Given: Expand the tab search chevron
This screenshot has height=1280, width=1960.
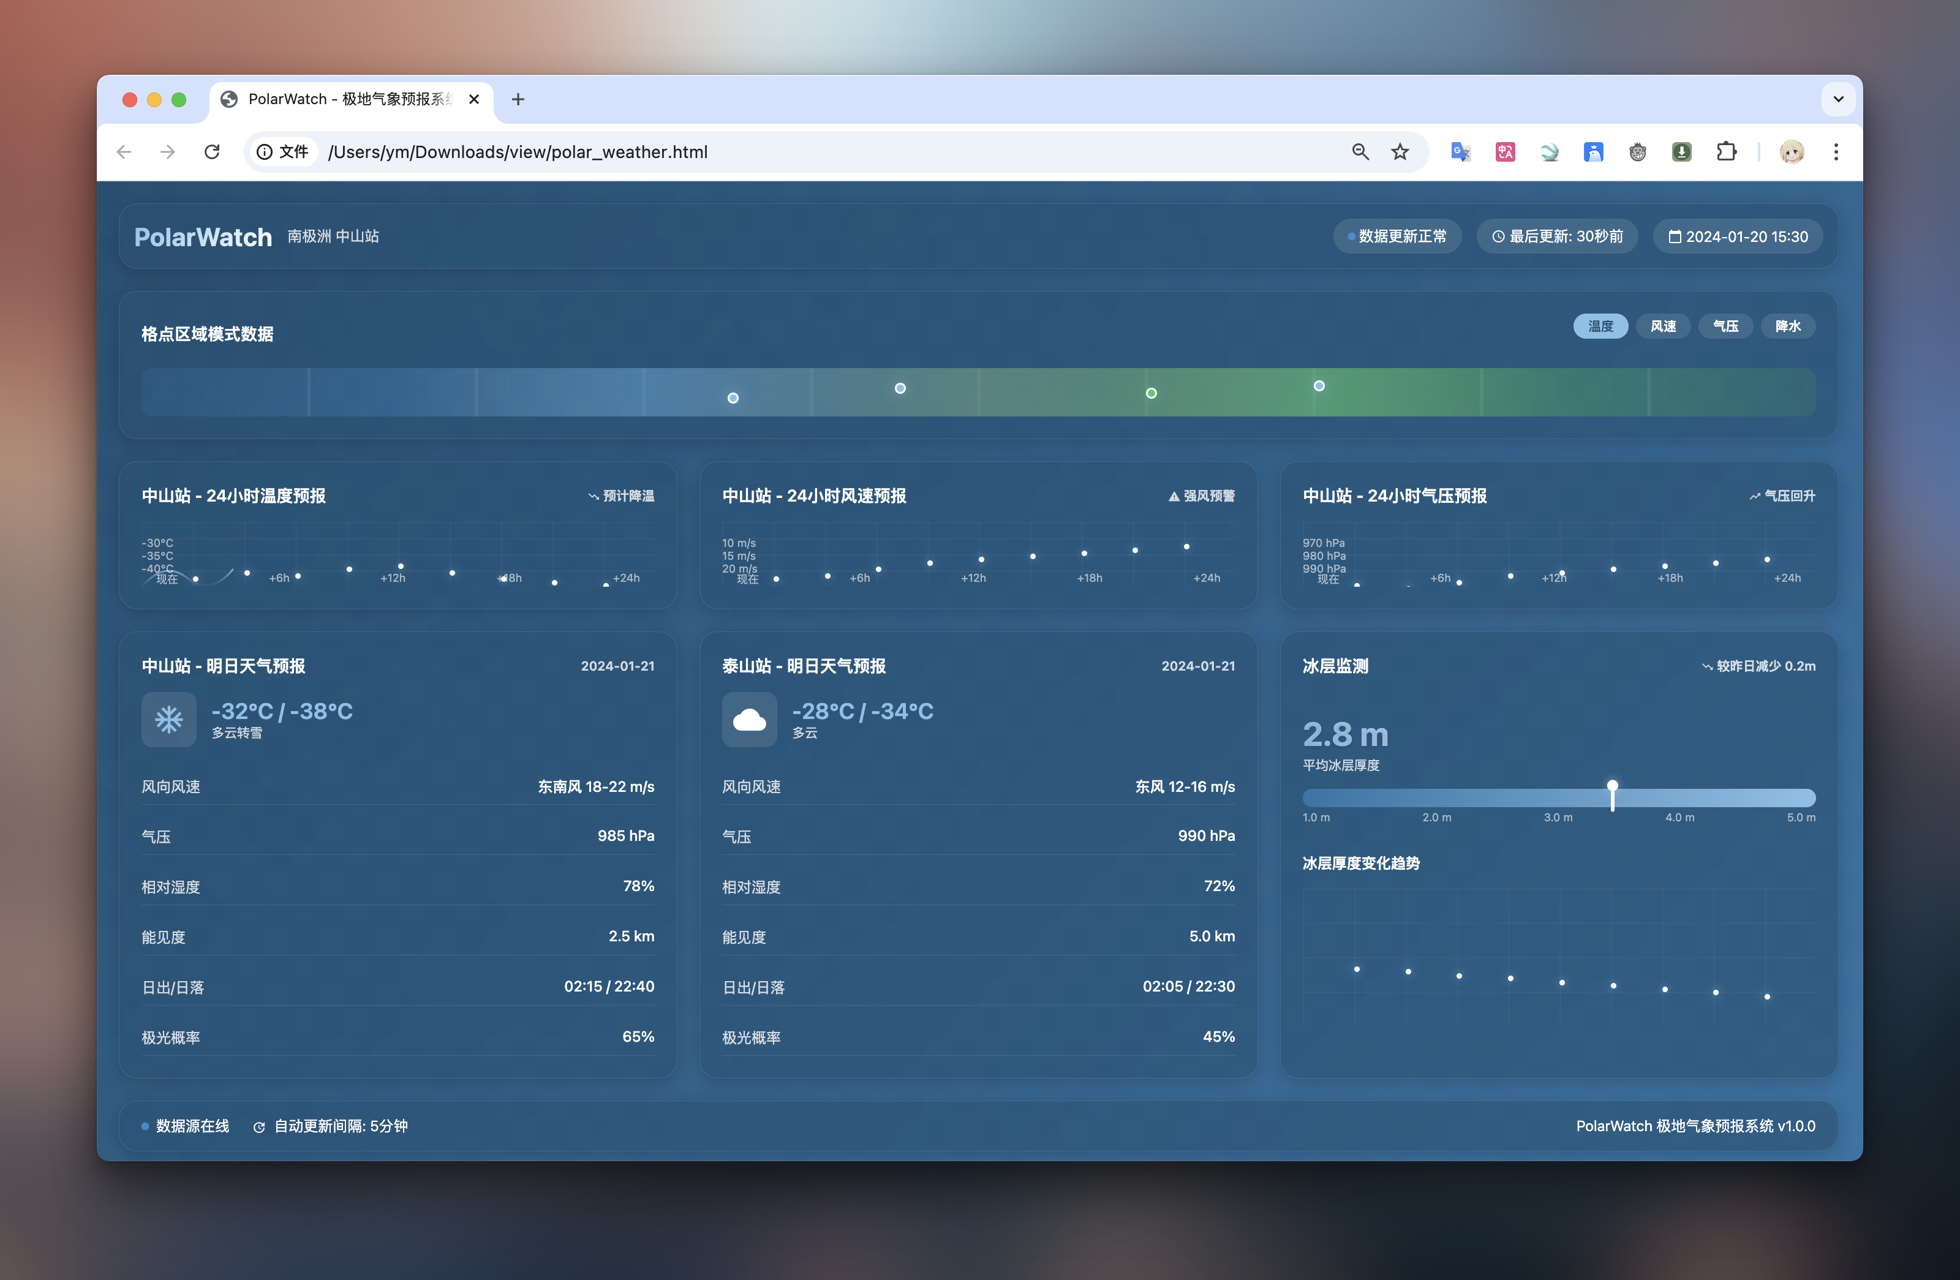Looking at the screenshot, I should pos(1838,99).
